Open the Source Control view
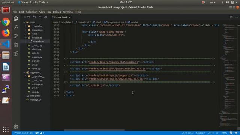Image resolution: width=240 pixels, height=135 pixels. (x=16, y=36)
